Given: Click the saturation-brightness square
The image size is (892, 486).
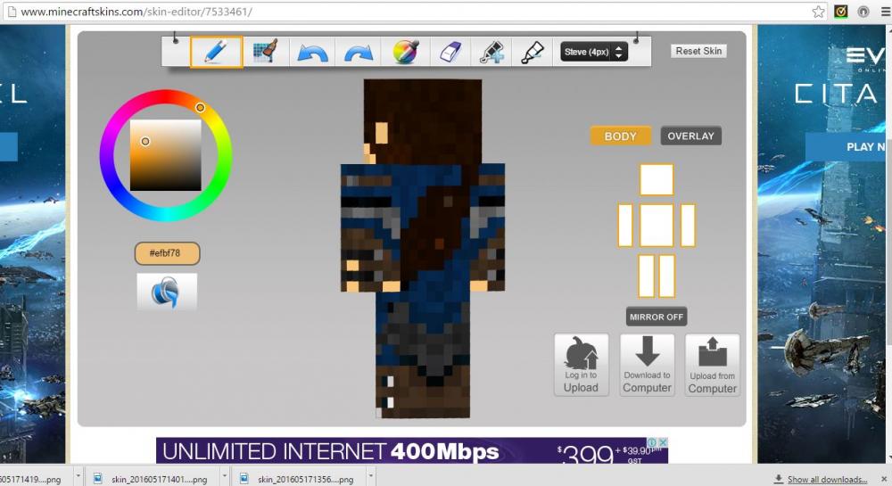Looking at the screenshot, I should [166, 154].
